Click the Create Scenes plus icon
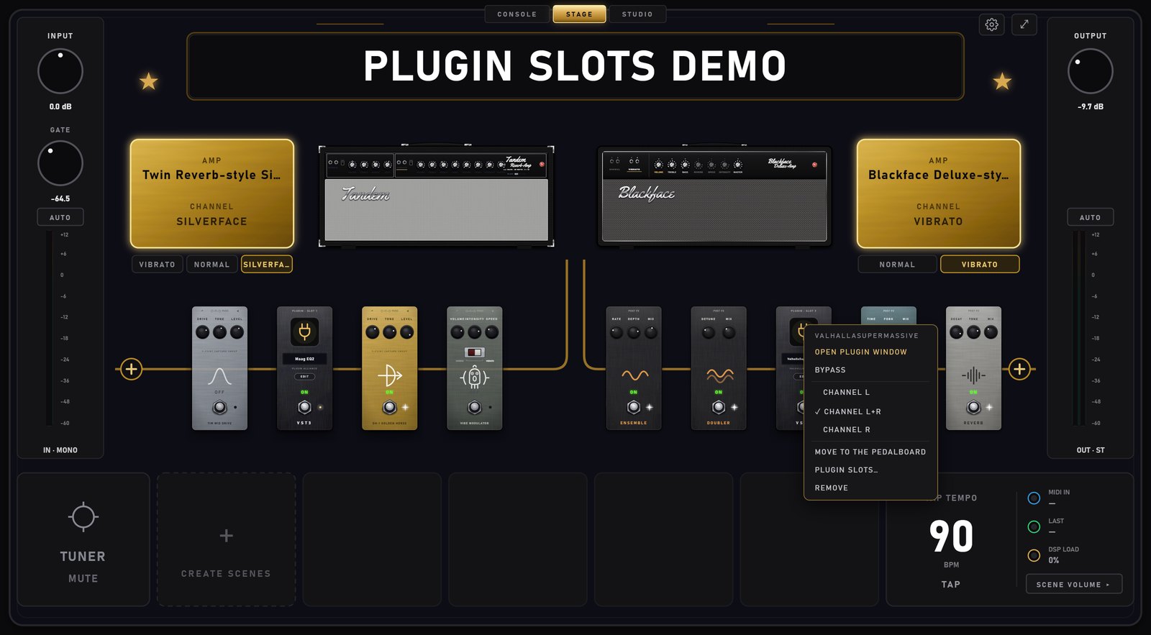Image resolution: width=1151 pixels, height=635 pixels. tap(226, 536)
